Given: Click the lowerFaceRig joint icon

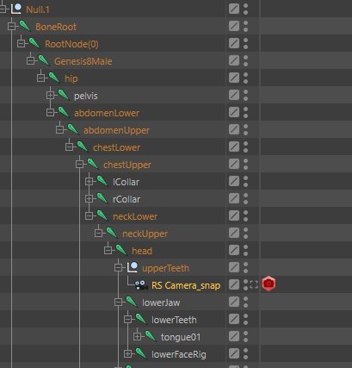Looking at the screenshot, I should [141, 353].
